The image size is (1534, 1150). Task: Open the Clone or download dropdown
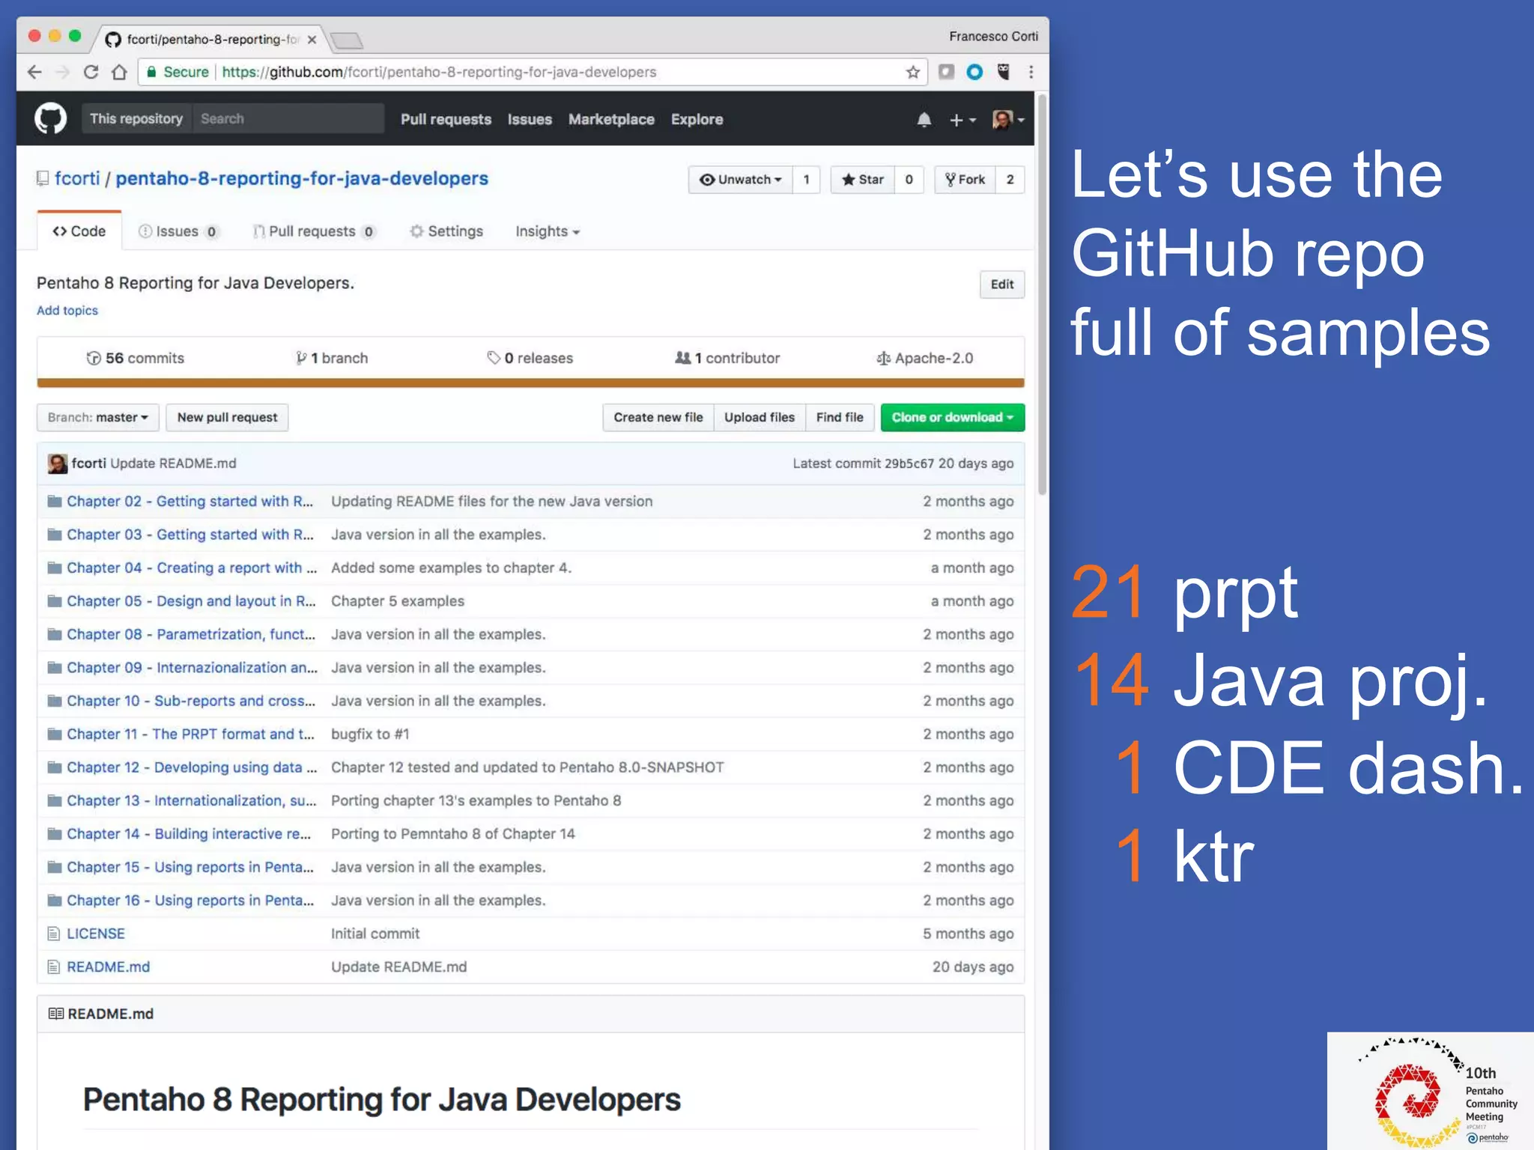[x=952, y=417]
